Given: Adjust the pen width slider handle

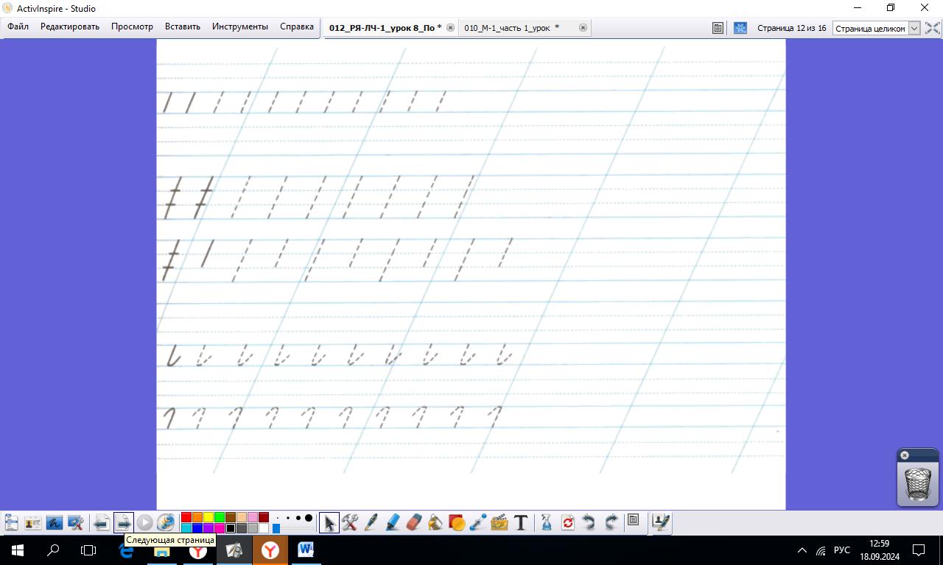Looking at the screenshot, I should coord(276,528).
